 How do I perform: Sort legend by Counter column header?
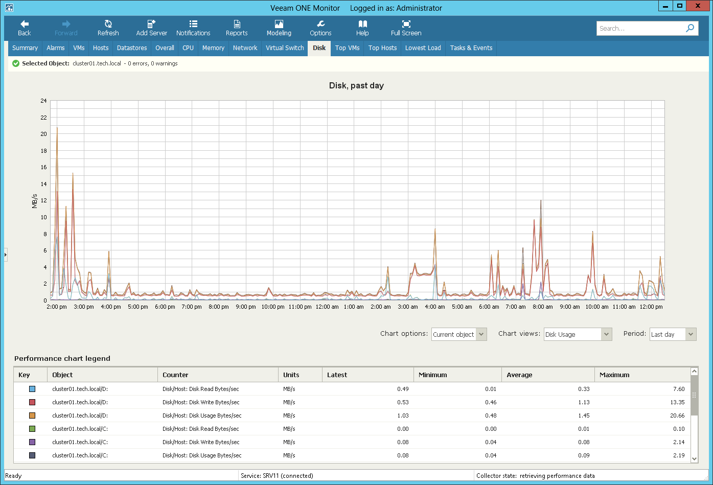[x=218, y=375]
